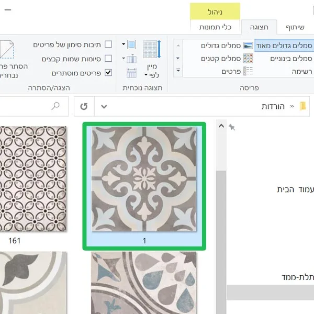Click the search box in Explorer
The height and width of the screenshot is (314, 314).
pyautogui.click(x=34, y=106)
